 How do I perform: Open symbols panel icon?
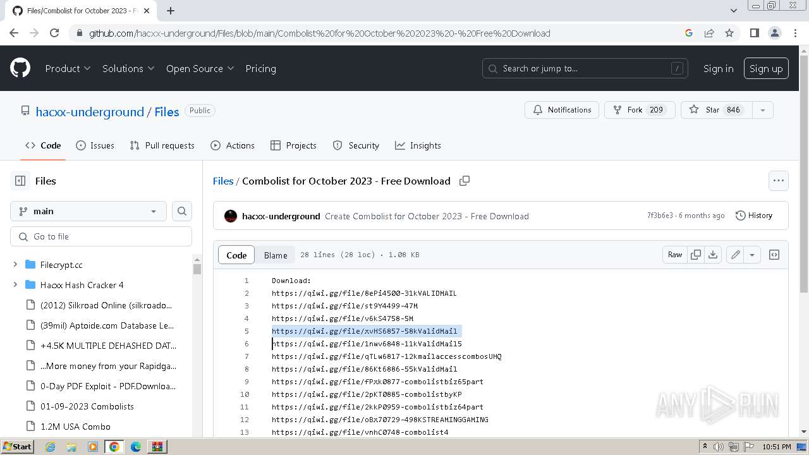pos(774,255)
